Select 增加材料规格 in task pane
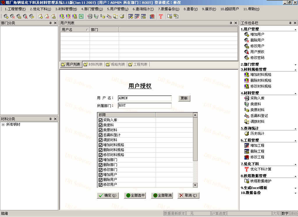 261,74
